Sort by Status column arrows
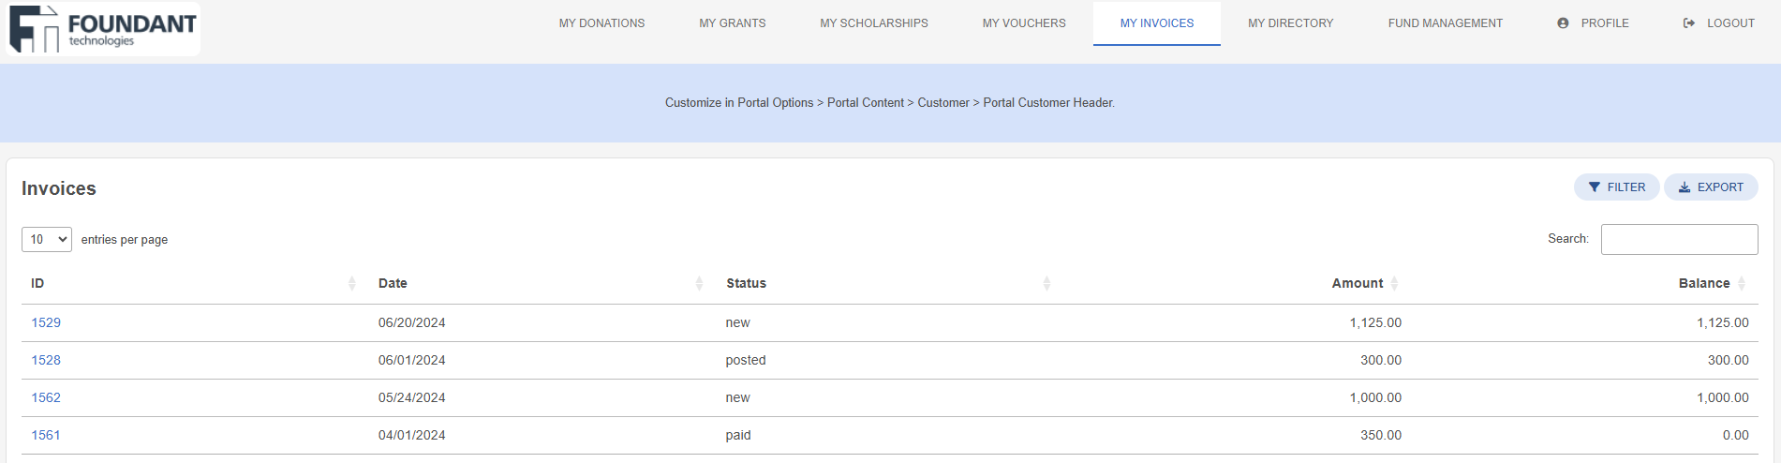The height and width of the screenshot is (463, 1781). click(x=1046, y=283)
